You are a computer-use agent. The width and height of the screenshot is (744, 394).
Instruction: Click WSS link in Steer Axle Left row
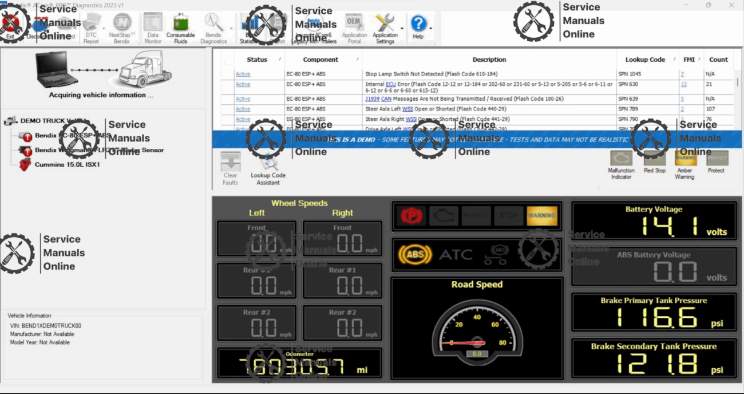408,109
